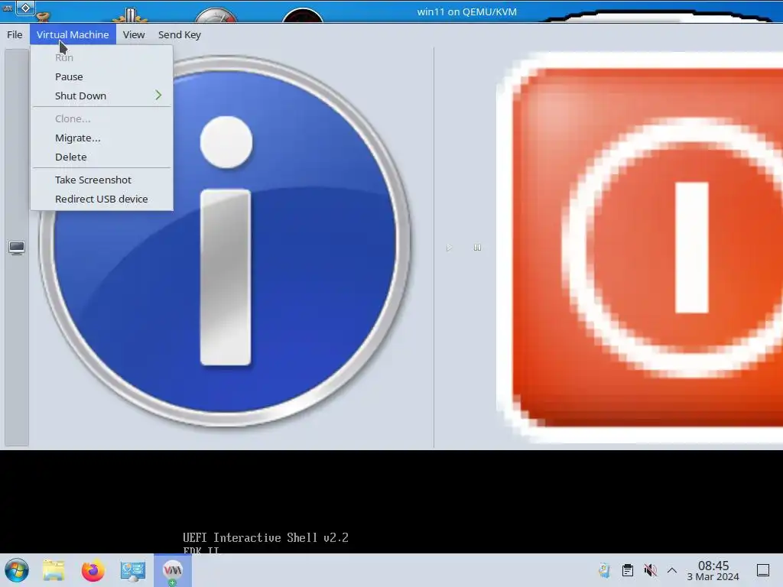Open the Start menu orb
Image resolution: width=783 pixels, height=587 pixels.
coord(17,570)
